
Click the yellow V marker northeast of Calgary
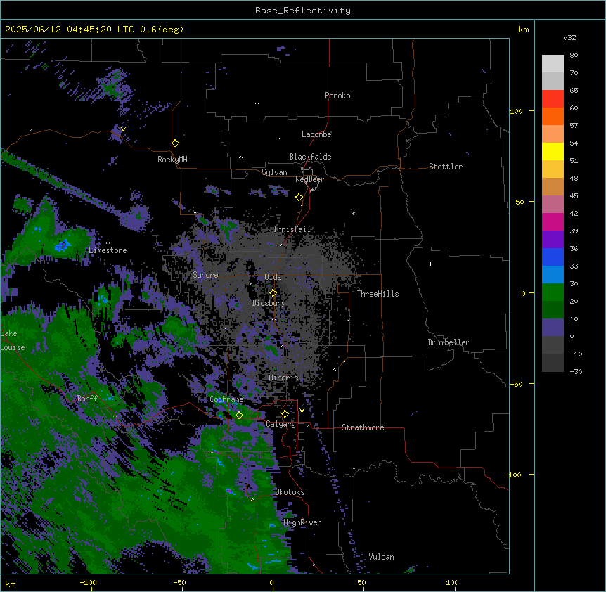coord(302,411)
